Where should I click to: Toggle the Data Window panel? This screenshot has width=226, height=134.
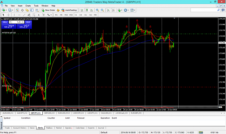[22, 10]
